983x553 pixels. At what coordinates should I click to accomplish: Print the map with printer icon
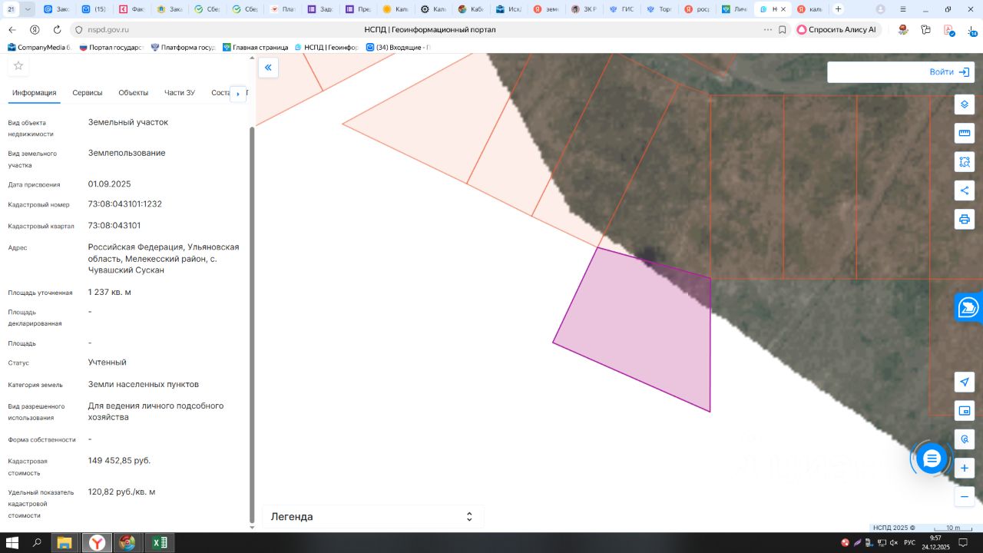pyautogui.click(x=965, y=220)
